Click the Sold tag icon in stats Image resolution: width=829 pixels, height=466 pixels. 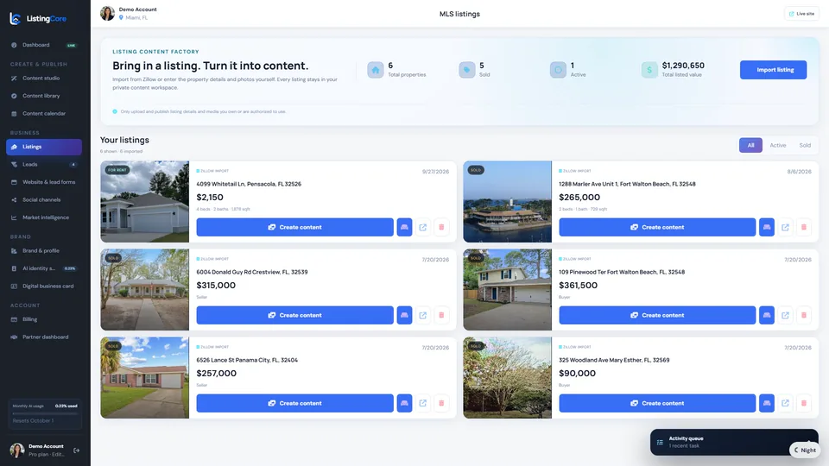(x=467, y=70)
